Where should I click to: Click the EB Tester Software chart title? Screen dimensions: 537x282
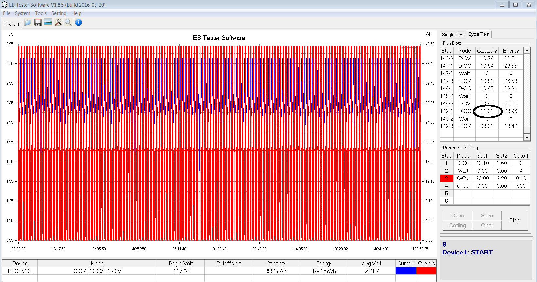click(219, 38)
